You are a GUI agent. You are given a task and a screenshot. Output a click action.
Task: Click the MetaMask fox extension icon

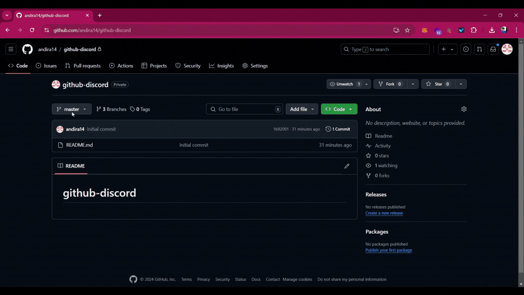[424, 30]
